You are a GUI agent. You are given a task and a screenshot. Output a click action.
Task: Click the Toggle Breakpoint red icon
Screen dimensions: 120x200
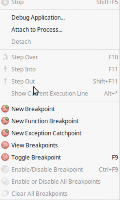tap(5, 157)
